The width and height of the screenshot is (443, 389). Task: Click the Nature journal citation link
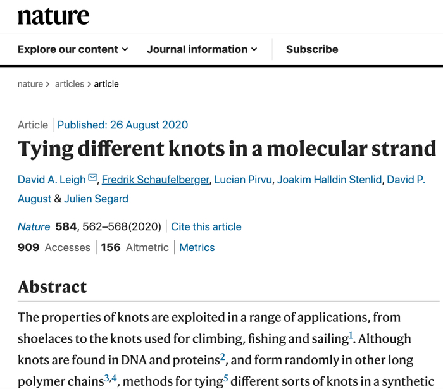click(34, 226)
